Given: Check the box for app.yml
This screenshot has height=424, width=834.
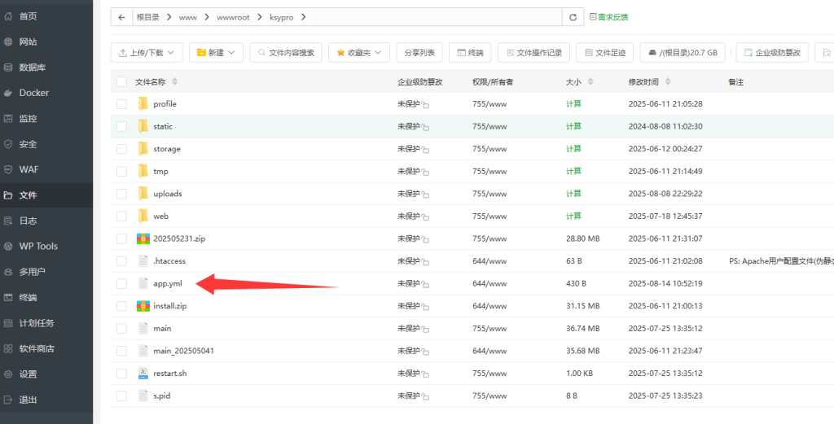Looking at the screenshot, I should [x=121, y=283].
